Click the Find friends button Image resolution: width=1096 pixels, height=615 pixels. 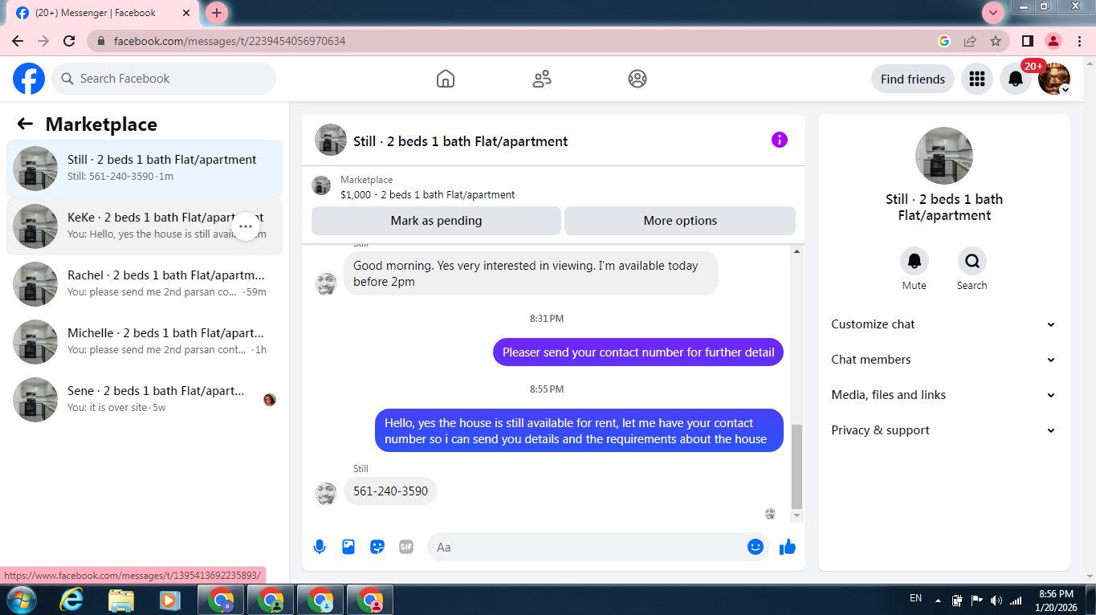913,79
